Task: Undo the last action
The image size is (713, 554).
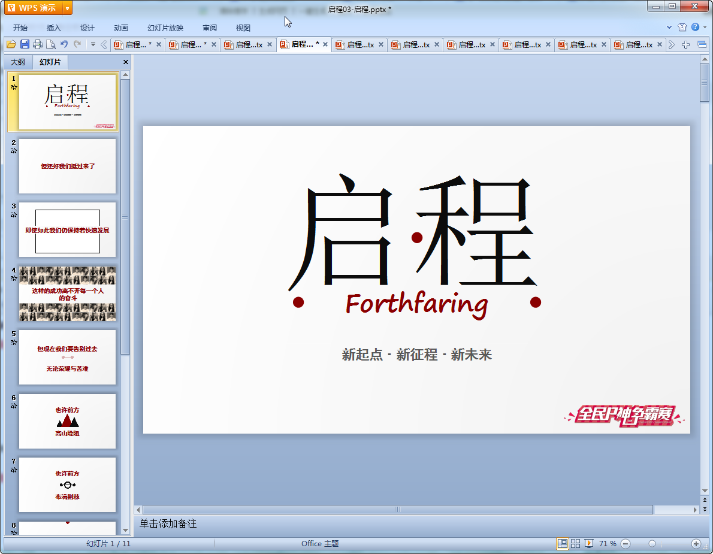Action: (64, 44)
